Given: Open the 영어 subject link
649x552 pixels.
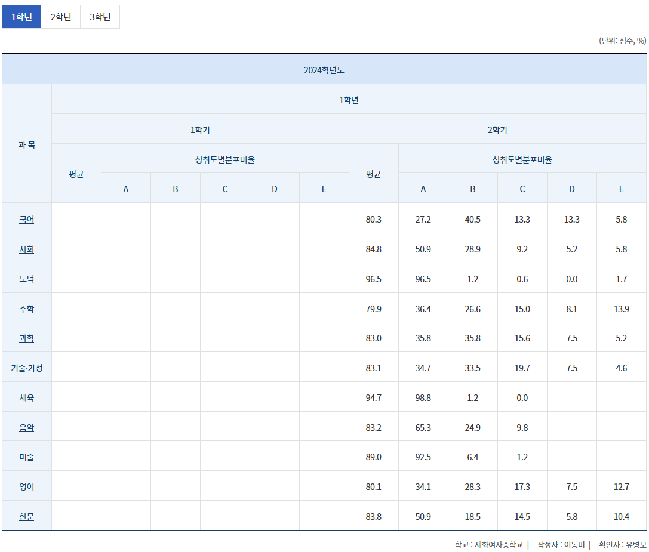Looking at the screenshot, I should tap(26, 487).
